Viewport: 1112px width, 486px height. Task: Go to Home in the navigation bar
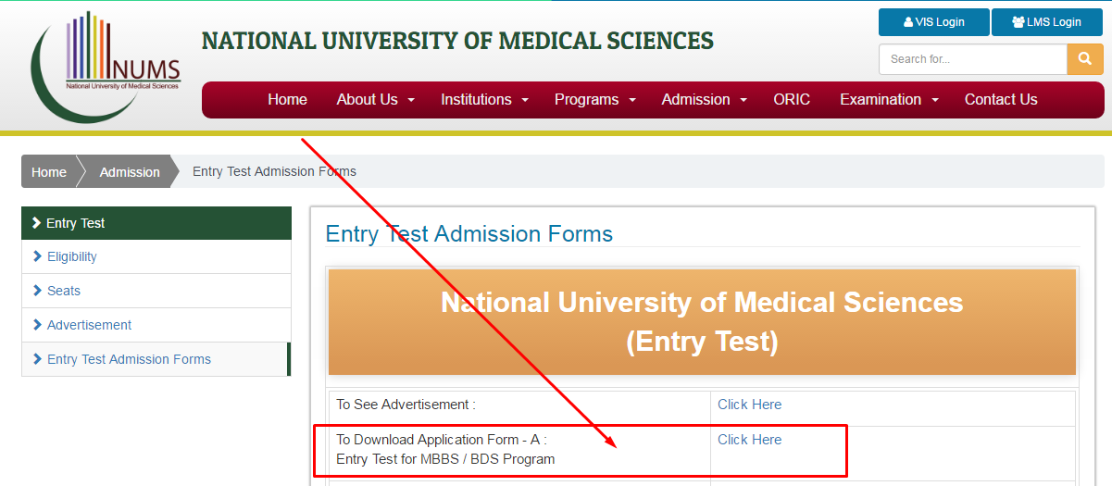point(287,100)
